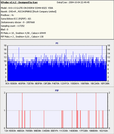This screenshot has height=134, width=114.
Task: Click the PI Maks statistics line
Action: (23, 33)
